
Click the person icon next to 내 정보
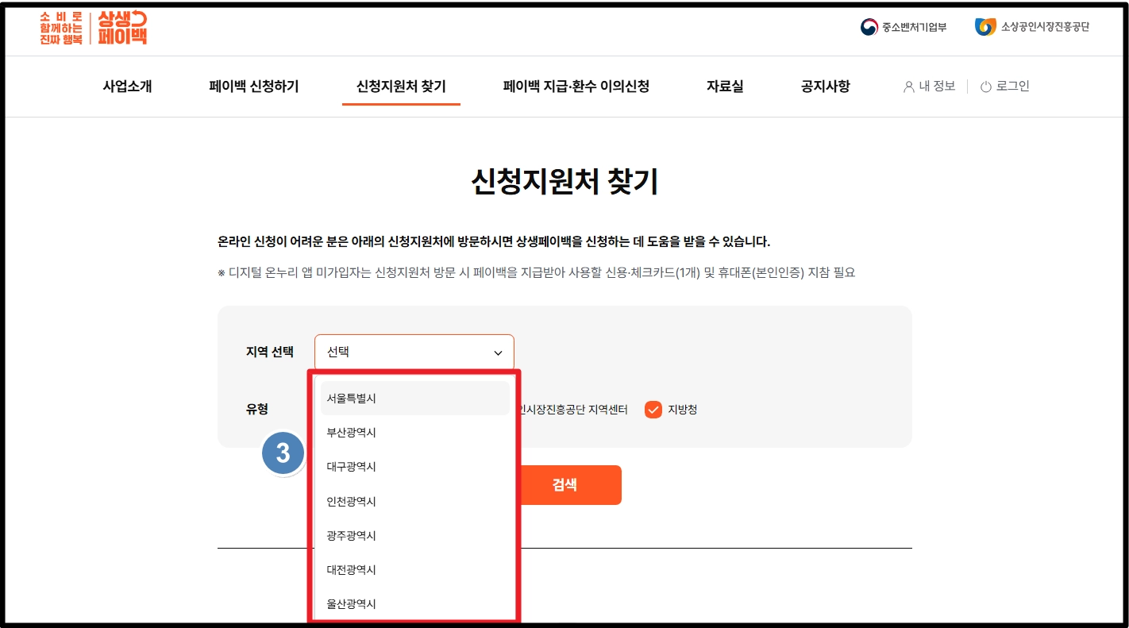pyautogui.click(x=907, y=87)
